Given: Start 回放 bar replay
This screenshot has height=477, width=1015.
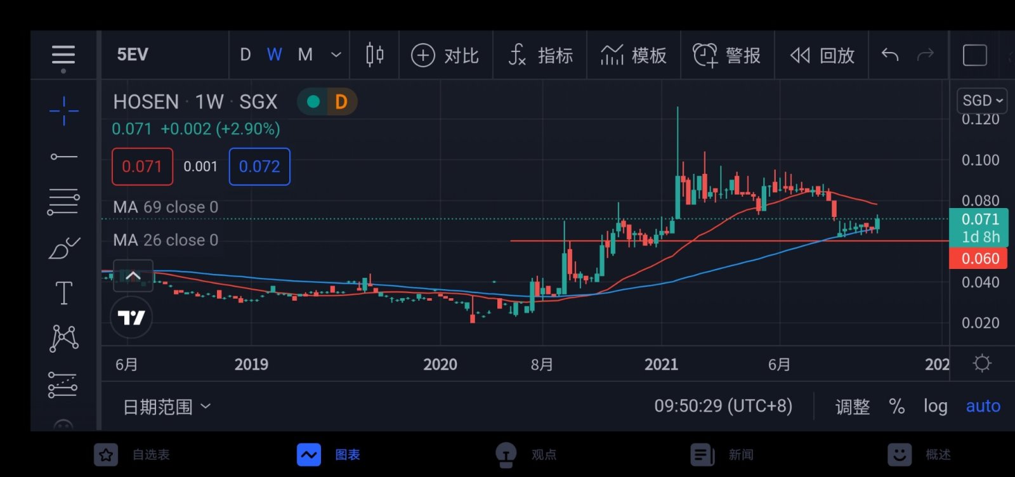Looking at the screenshot, I should [822, 56].
